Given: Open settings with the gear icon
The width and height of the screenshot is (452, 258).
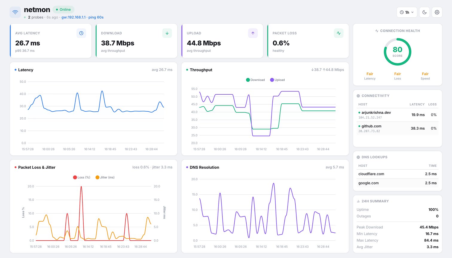Looking at the screenshot, I should click(437, 12).
